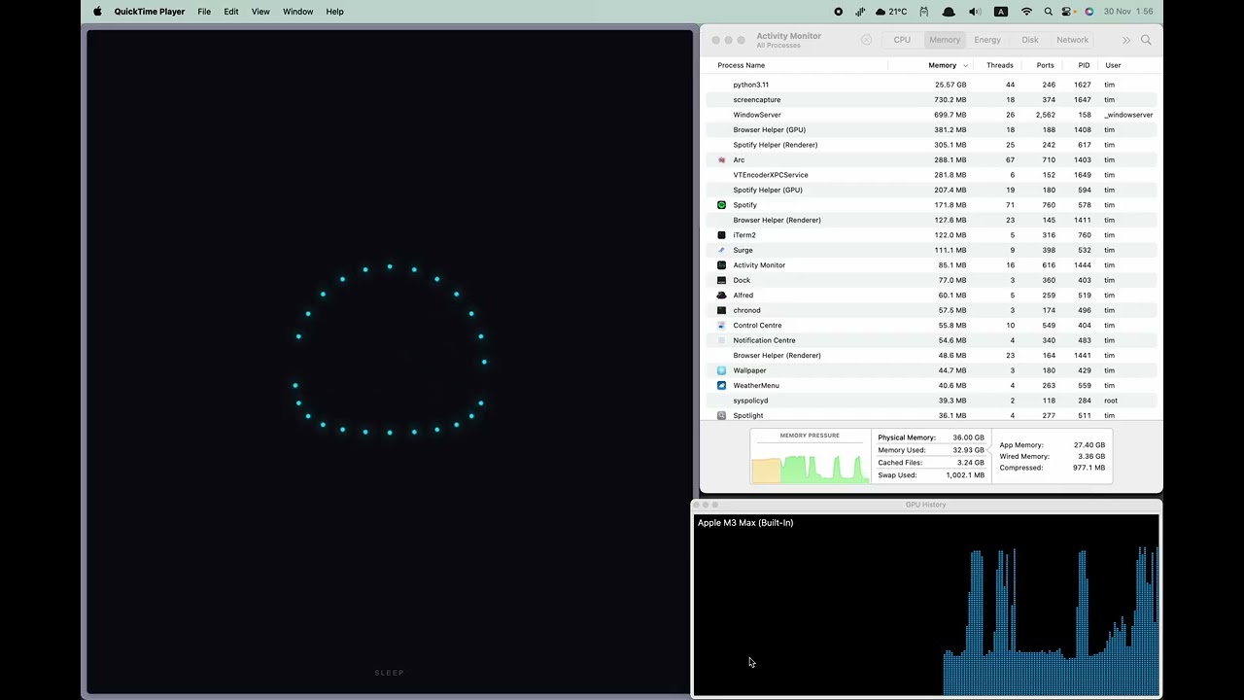
Task: Open the Activity Monitor search magnifier
Action: [x=1146, y=40]
